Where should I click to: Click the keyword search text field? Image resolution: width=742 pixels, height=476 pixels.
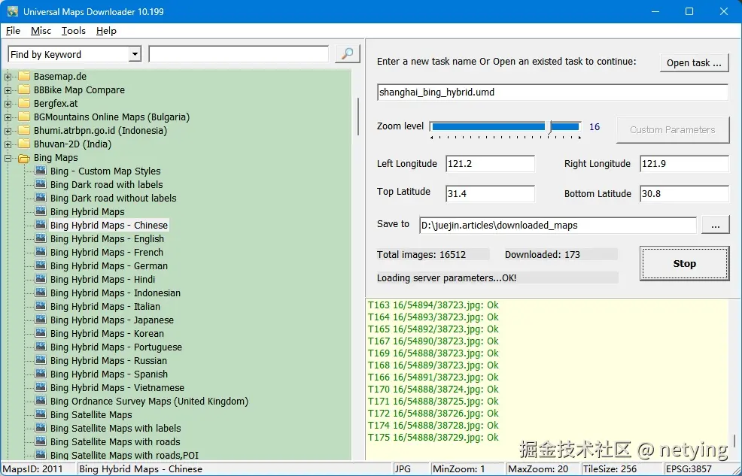point(239,54)
